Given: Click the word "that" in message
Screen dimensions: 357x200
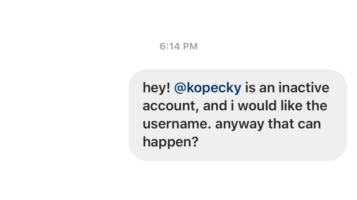Looking at the screenshot, I should [x=280, y=124].
